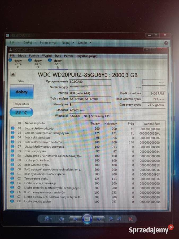Start the slideshow button
The width and height of the screenshot is (179, 239).
tap(87, 219)
